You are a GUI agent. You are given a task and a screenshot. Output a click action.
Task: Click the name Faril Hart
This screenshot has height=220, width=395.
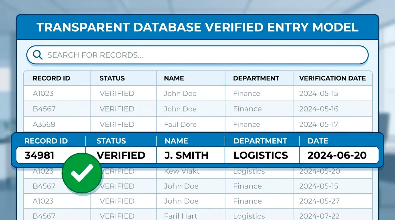click(180, 216)
